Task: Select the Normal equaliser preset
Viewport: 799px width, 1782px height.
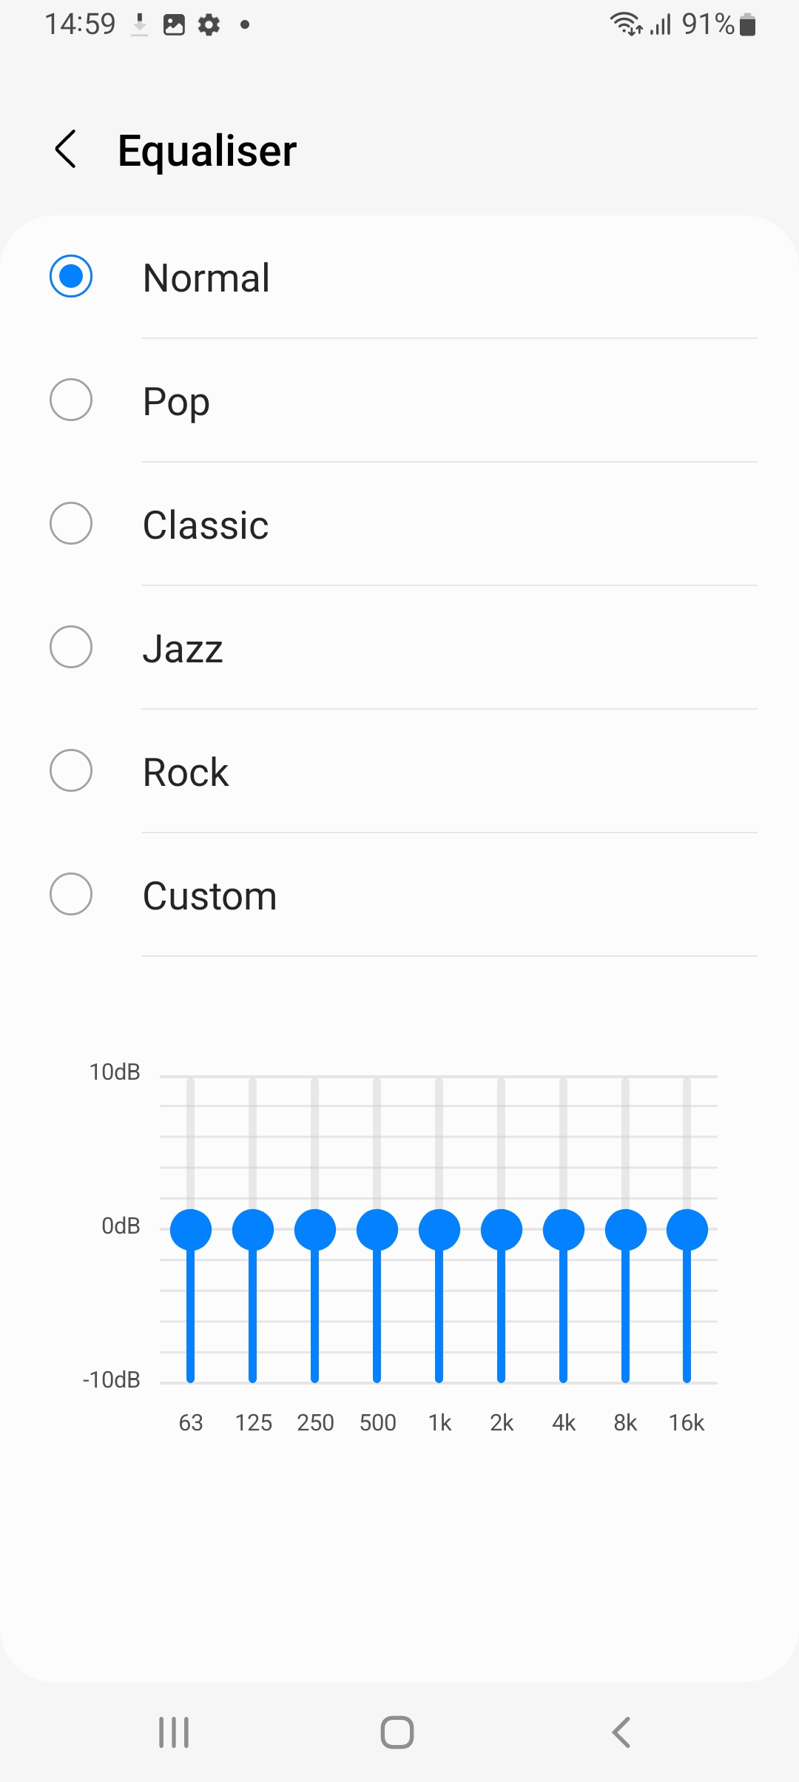Action: coord(71,277)
